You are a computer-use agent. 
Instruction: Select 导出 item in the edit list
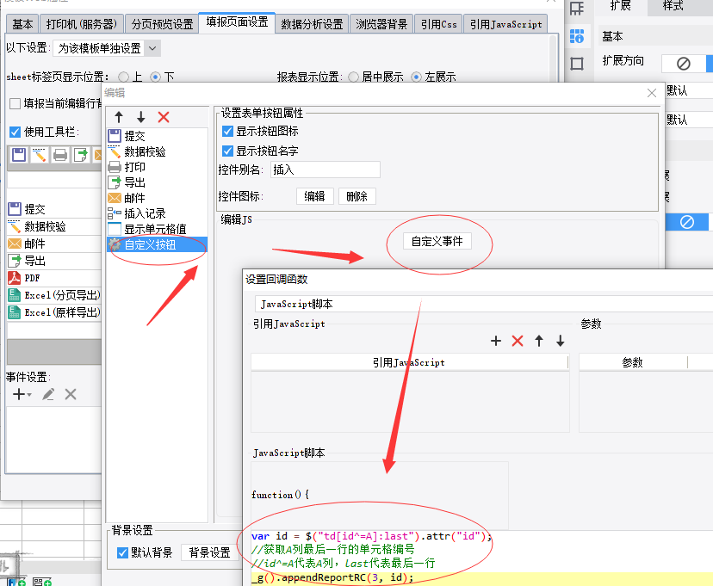[x=157, y=182]
